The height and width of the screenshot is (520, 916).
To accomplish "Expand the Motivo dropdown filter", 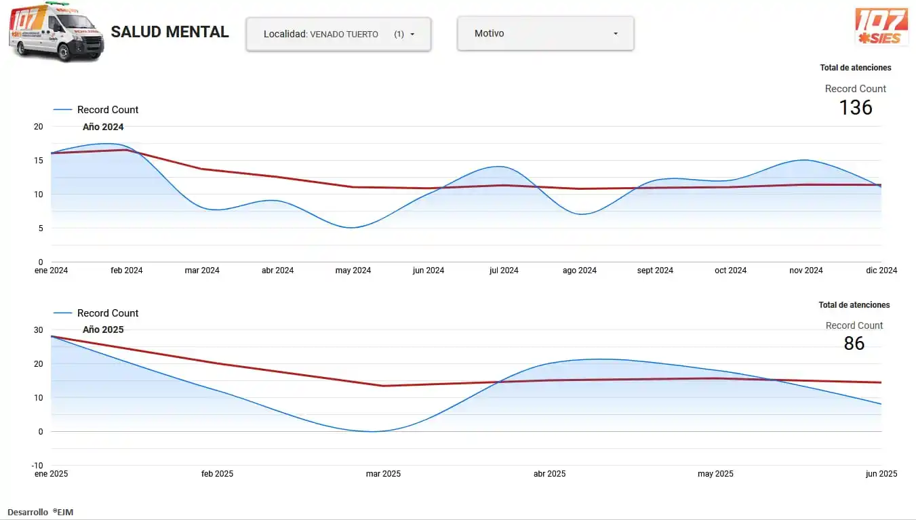I will tap(545, 33).
